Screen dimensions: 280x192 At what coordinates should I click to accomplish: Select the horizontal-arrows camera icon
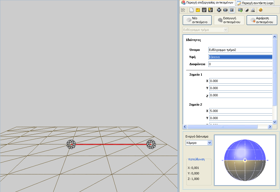coord(225,10)
